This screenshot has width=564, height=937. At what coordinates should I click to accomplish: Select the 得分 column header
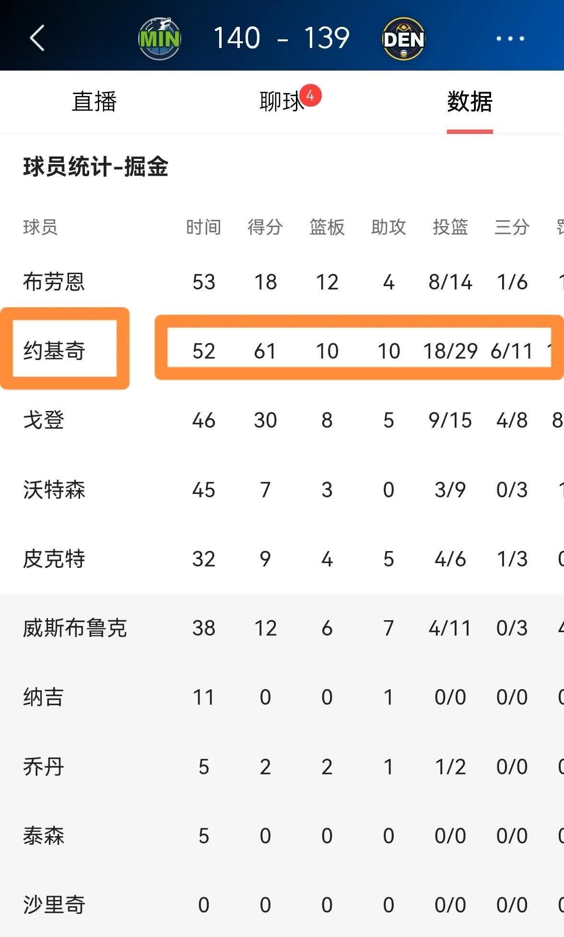pyautogui.click(x=265, y=227)
